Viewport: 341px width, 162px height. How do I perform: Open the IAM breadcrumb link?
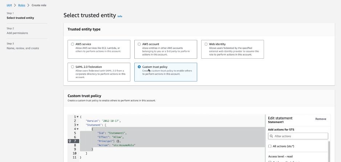(x=9, y=5)
